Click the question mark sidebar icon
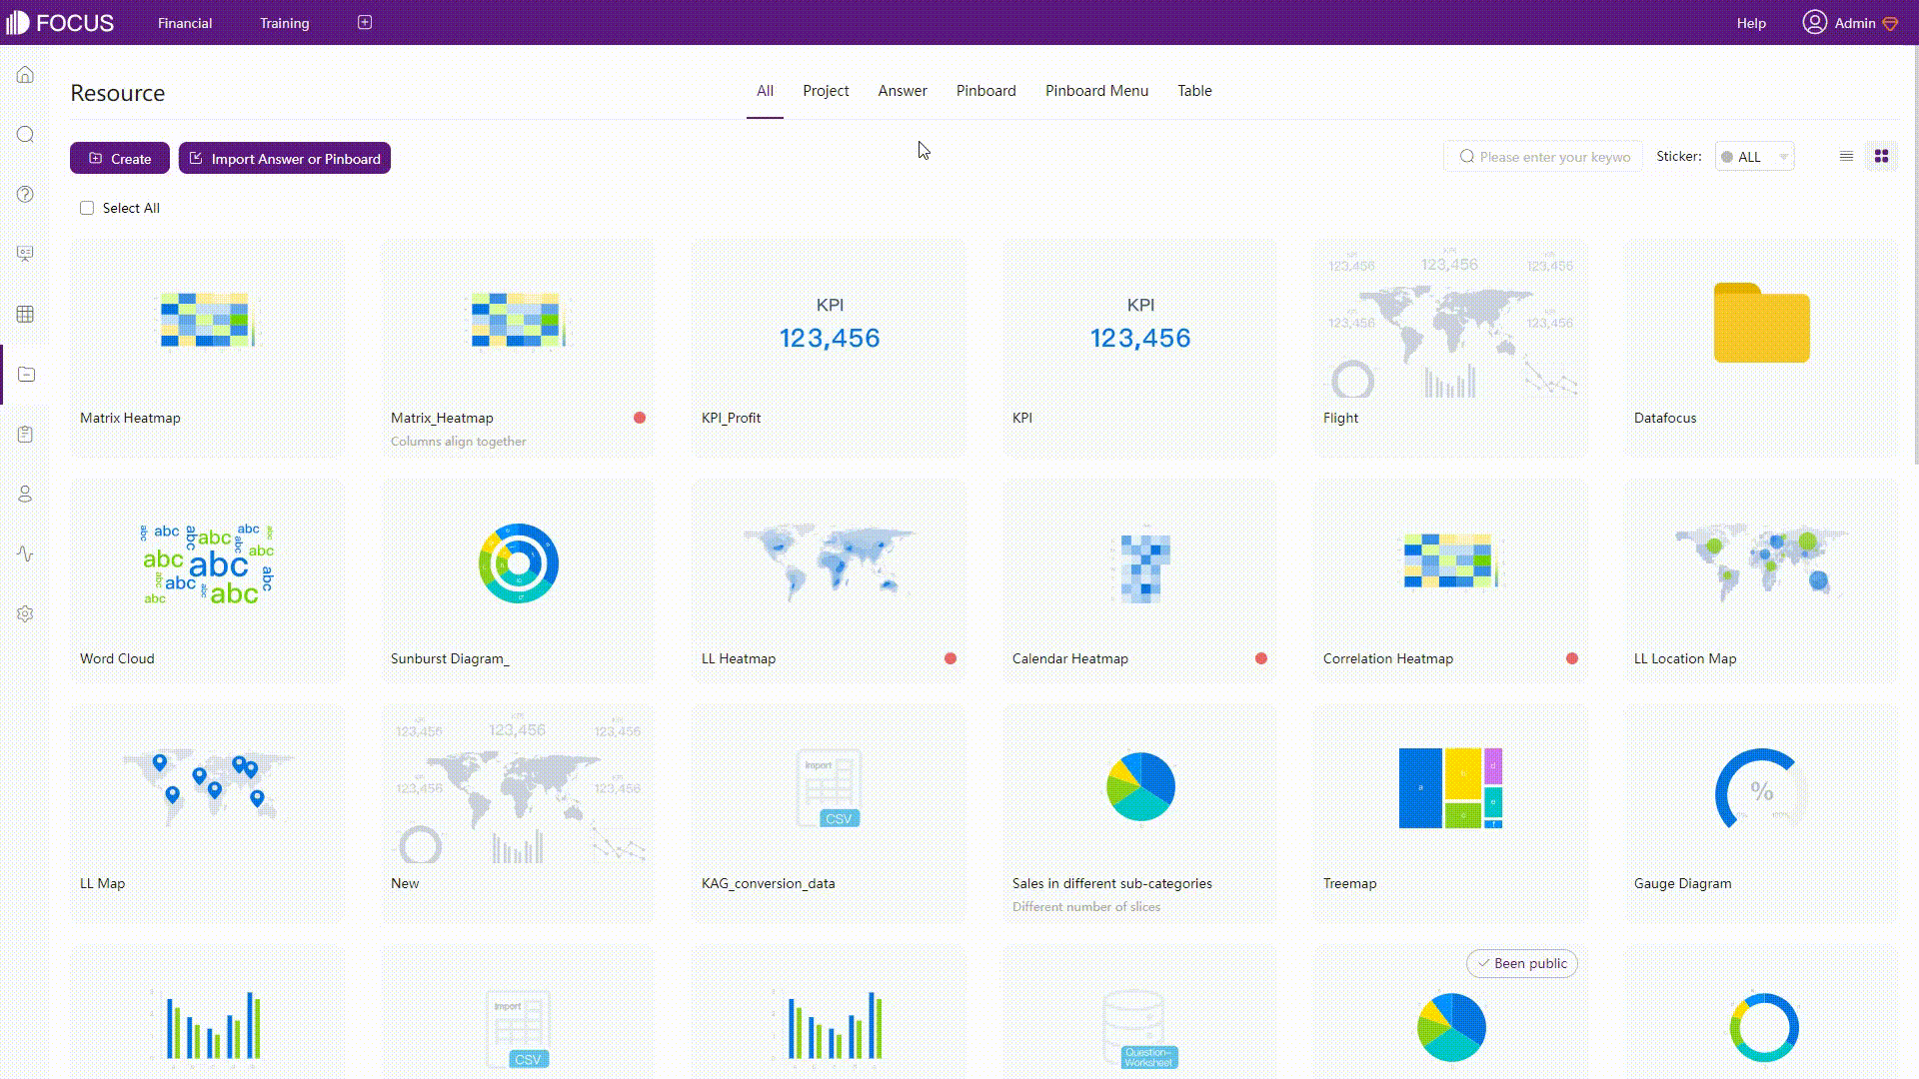 pyautogui.click(x=25, y=195)
